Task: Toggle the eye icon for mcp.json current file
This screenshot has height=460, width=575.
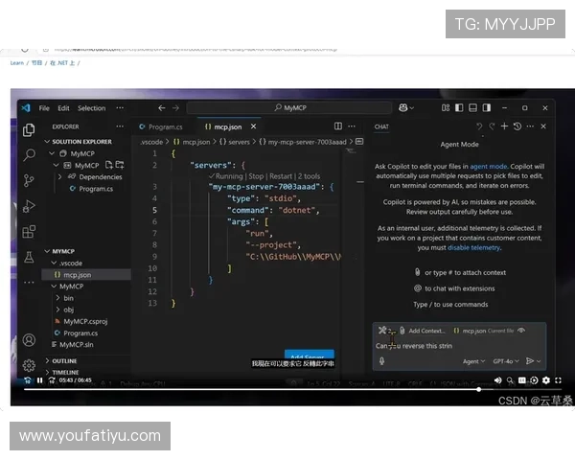Action: coord(521,331)
